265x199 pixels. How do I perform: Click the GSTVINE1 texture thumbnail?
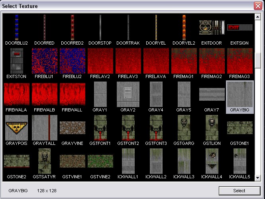pos(73,161)
